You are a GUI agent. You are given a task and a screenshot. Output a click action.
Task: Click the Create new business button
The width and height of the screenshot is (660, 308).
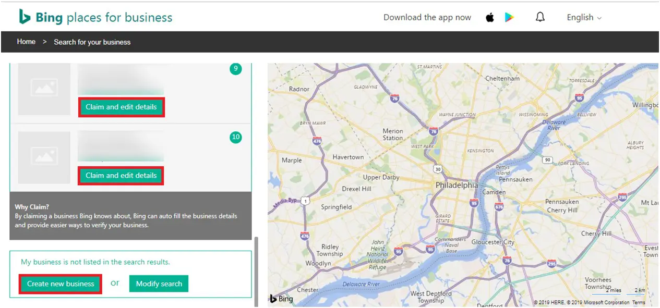(x=61, y=284)
